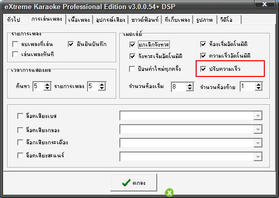279x198 pixels.
Task: Switch to the ซาวด์ฟ้อนท์ tab
Action: [x=145, y=20]
